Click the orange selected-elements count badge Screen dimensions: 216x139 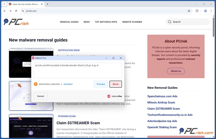coord(36,84)
